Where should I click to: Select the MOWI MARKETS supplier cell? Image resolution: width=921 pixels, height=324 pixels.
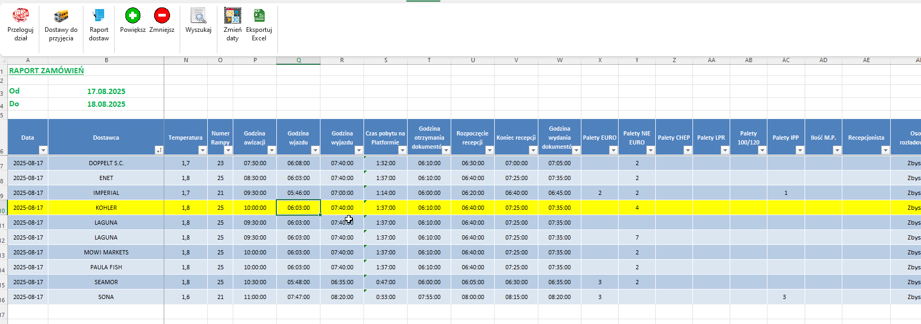[x=106, y=252]
